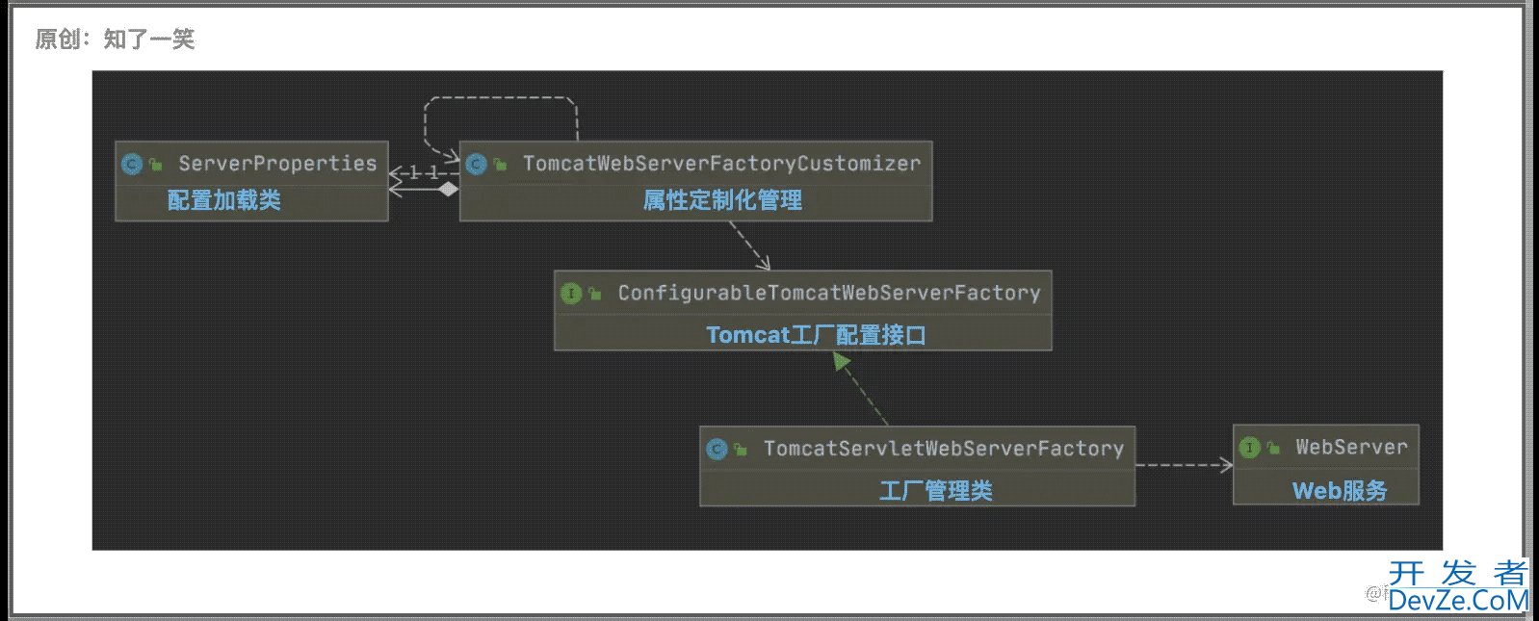1539x621 pixels.
Task: Select the TomcatServletWebServerFactory node title
Action: pyautogui.click(x=944, y=449)
